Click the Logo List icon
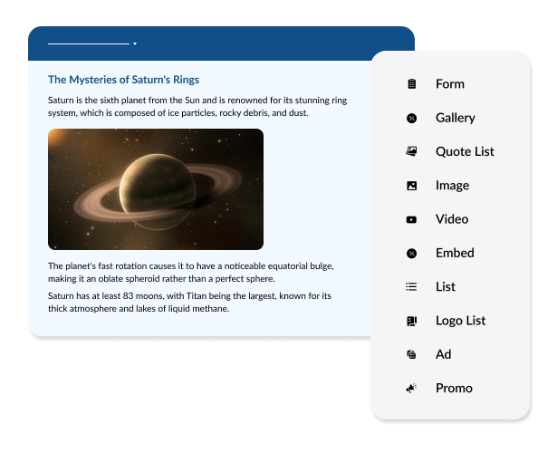The height and width of the screenshot is (453, 557). pyautogui.click(x=412, y=321)
